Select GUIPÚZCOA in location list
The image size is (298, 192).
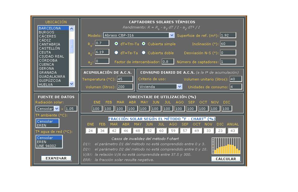(x=53, y=81)
